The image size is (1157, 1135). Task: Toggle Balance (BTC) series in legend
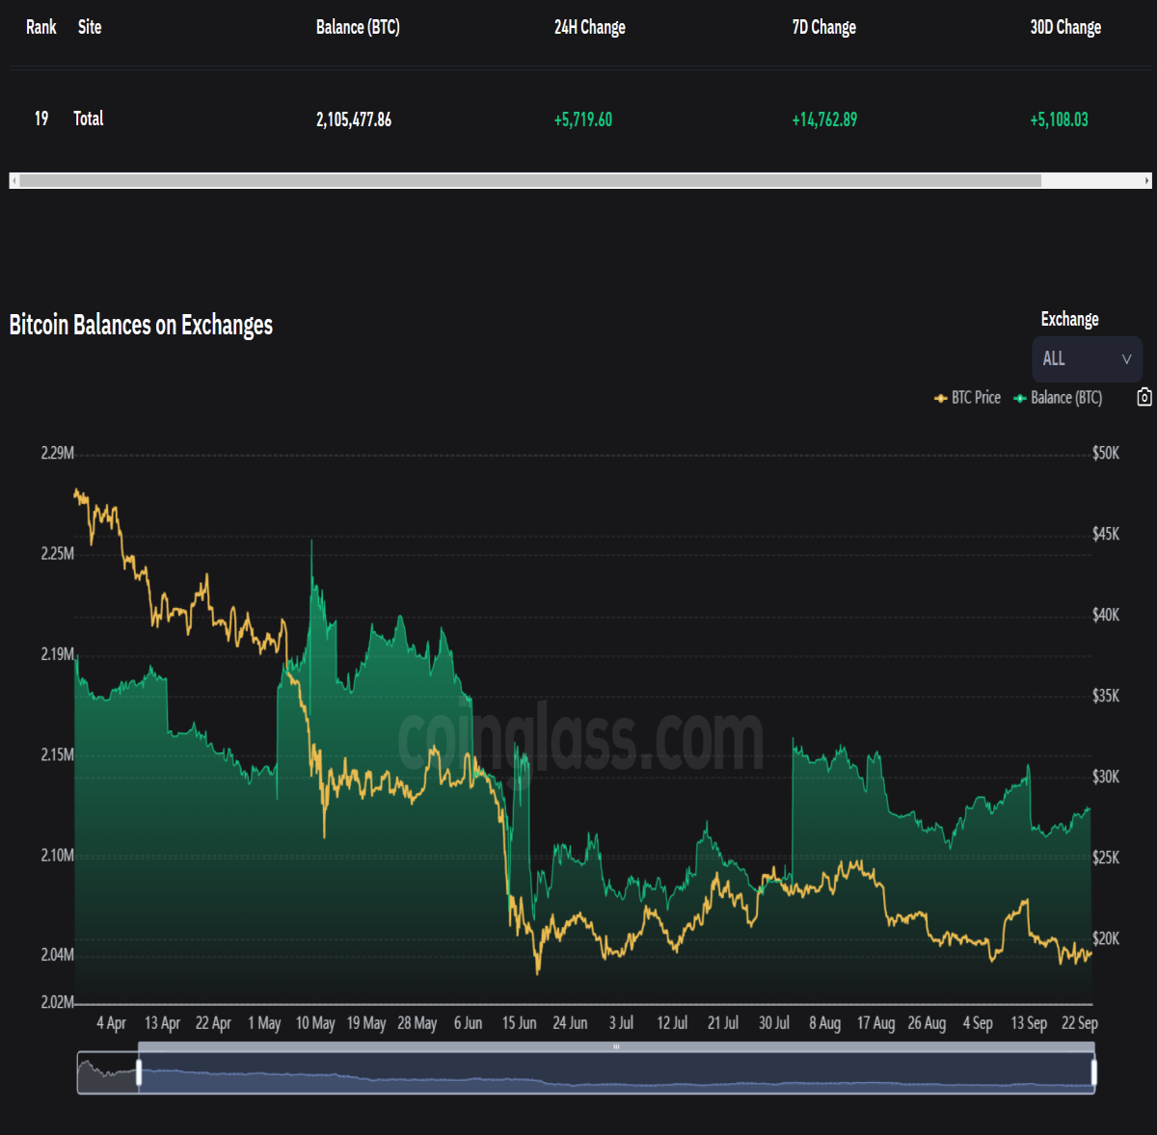[x=1058, y=398]
